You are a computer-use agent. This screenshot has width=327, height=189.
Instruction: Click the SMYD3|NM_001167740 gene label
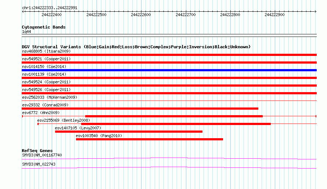(x=42, y=155)
